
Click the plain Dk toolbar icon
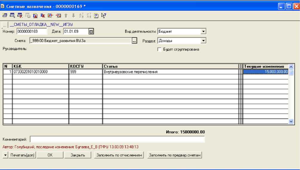point(43,16)
